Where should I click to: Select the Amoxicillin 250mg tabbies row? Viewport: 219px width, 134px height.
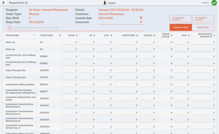tap(19, 84)
